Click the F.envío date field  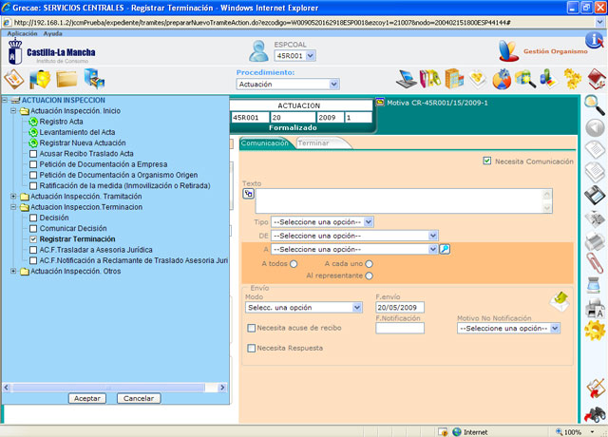pos(400,308)
